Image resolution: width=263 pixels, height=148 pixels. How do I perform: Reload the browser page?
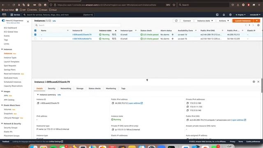14,5
